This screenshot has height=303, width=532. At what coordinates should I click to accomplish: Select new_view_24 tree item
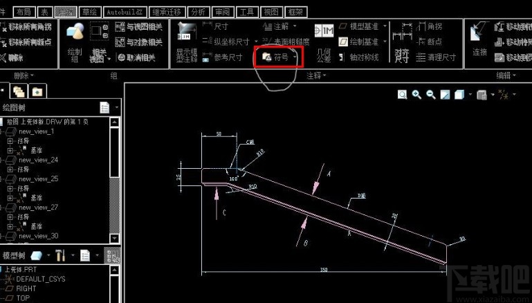coord(38,160)
